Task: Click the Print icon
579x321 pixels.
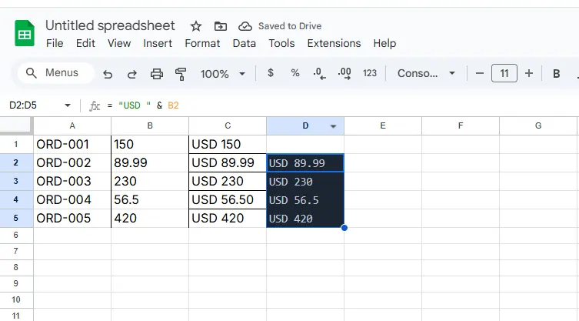Action: pos(157,74)
